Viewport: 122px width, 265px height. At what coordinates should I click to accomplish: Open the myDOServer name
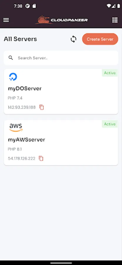click(x=25, y=89)
